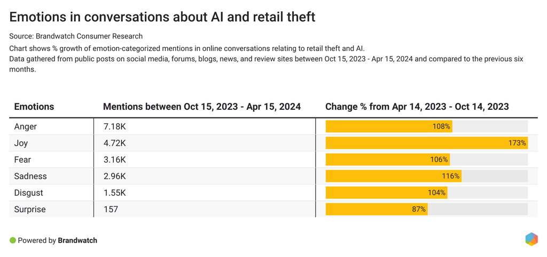Sort by the Emotions column header

(34, 107)
